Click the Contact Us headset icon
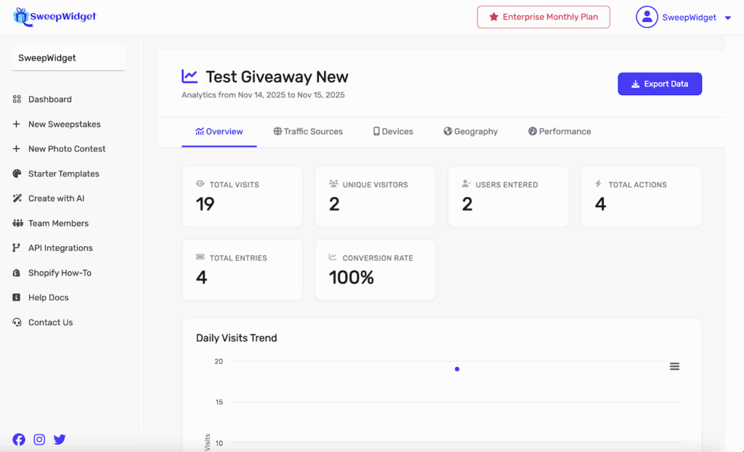This screenshot has height=452, width=744. (17, 323)
